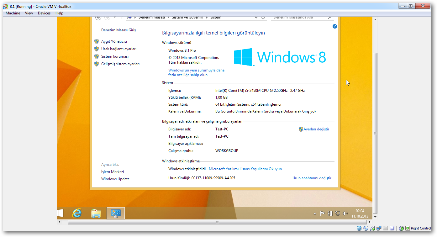Open the Windows Start button in the guest taskbar
Screen dimensions: 437x237
[x=60, y=213]
